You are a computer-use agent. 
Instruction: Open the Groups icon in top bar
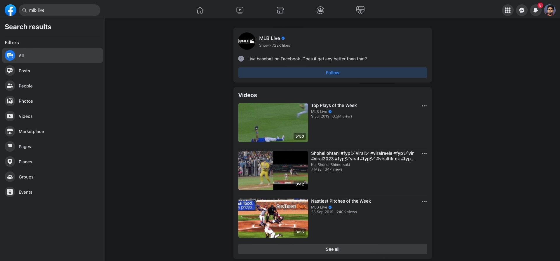coord(320,10)
